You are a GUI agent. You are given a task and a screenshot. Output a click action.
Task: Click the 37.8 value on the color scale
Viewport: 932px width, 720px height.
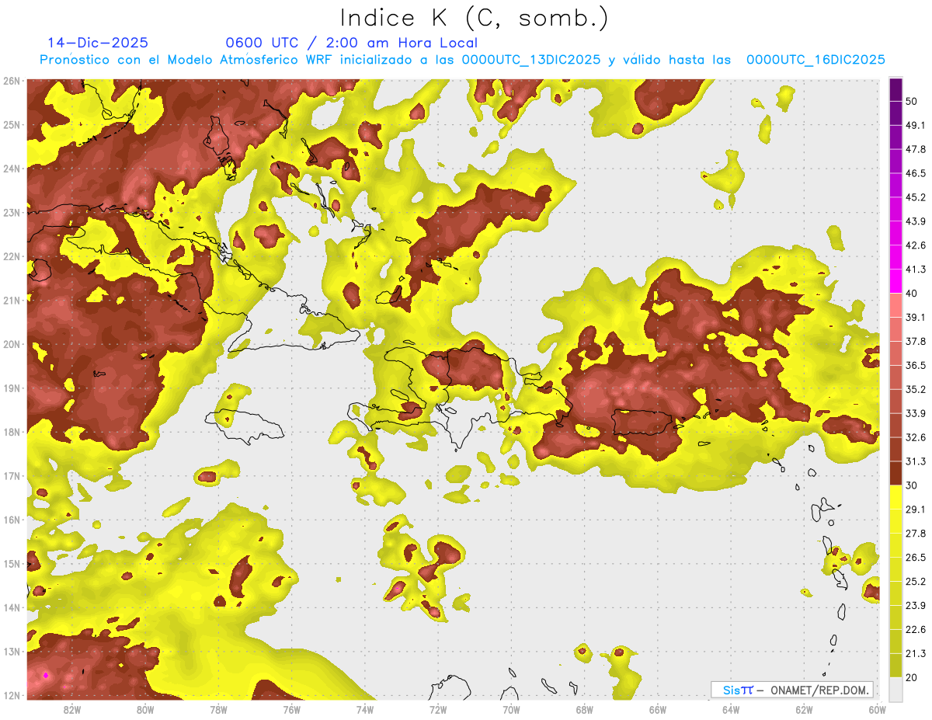tap(915, 341)
